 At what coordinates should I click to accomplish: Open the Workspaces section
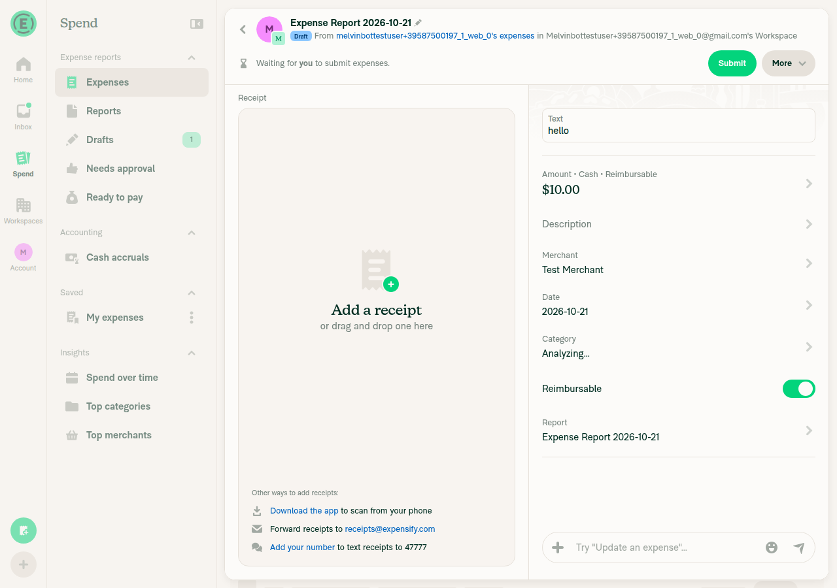[x=23, y=211]
